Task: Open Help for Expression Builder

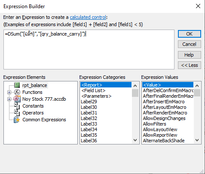Action: pyautogui.click(x=190, y=55)
